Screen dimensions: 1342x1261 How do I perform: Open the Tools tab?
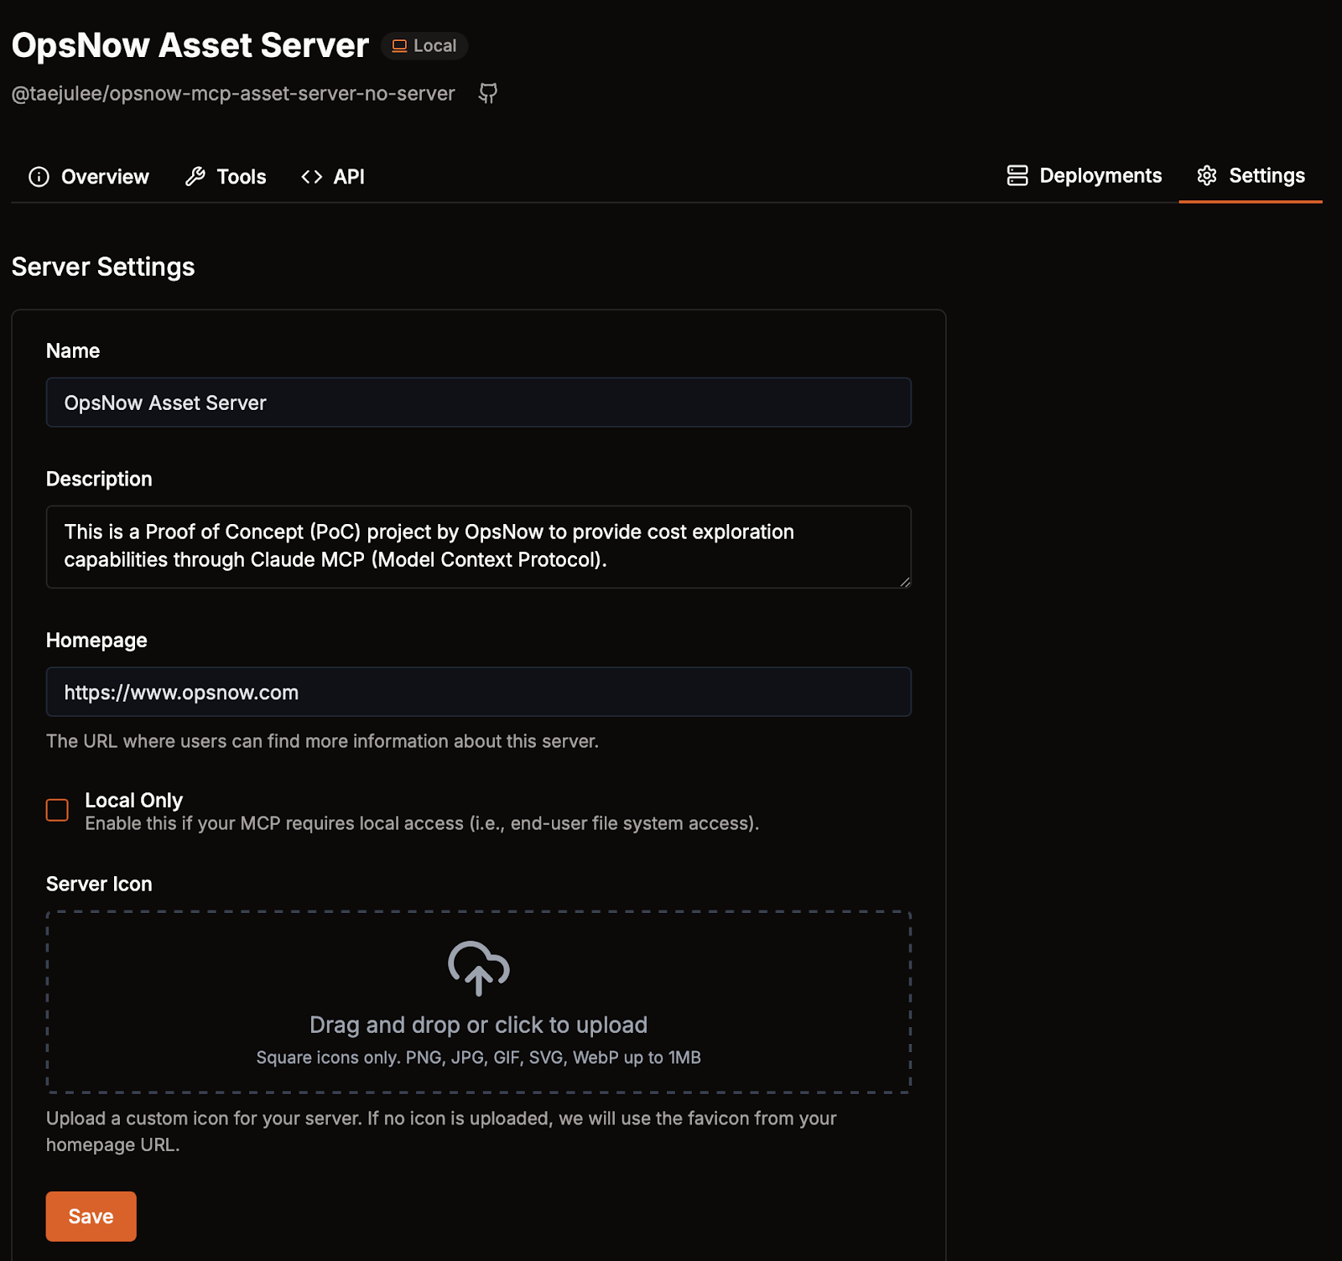tap(226, 177)
